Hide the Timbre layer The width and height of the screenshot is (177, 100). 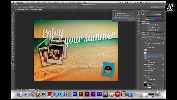[x=142, y=53]
